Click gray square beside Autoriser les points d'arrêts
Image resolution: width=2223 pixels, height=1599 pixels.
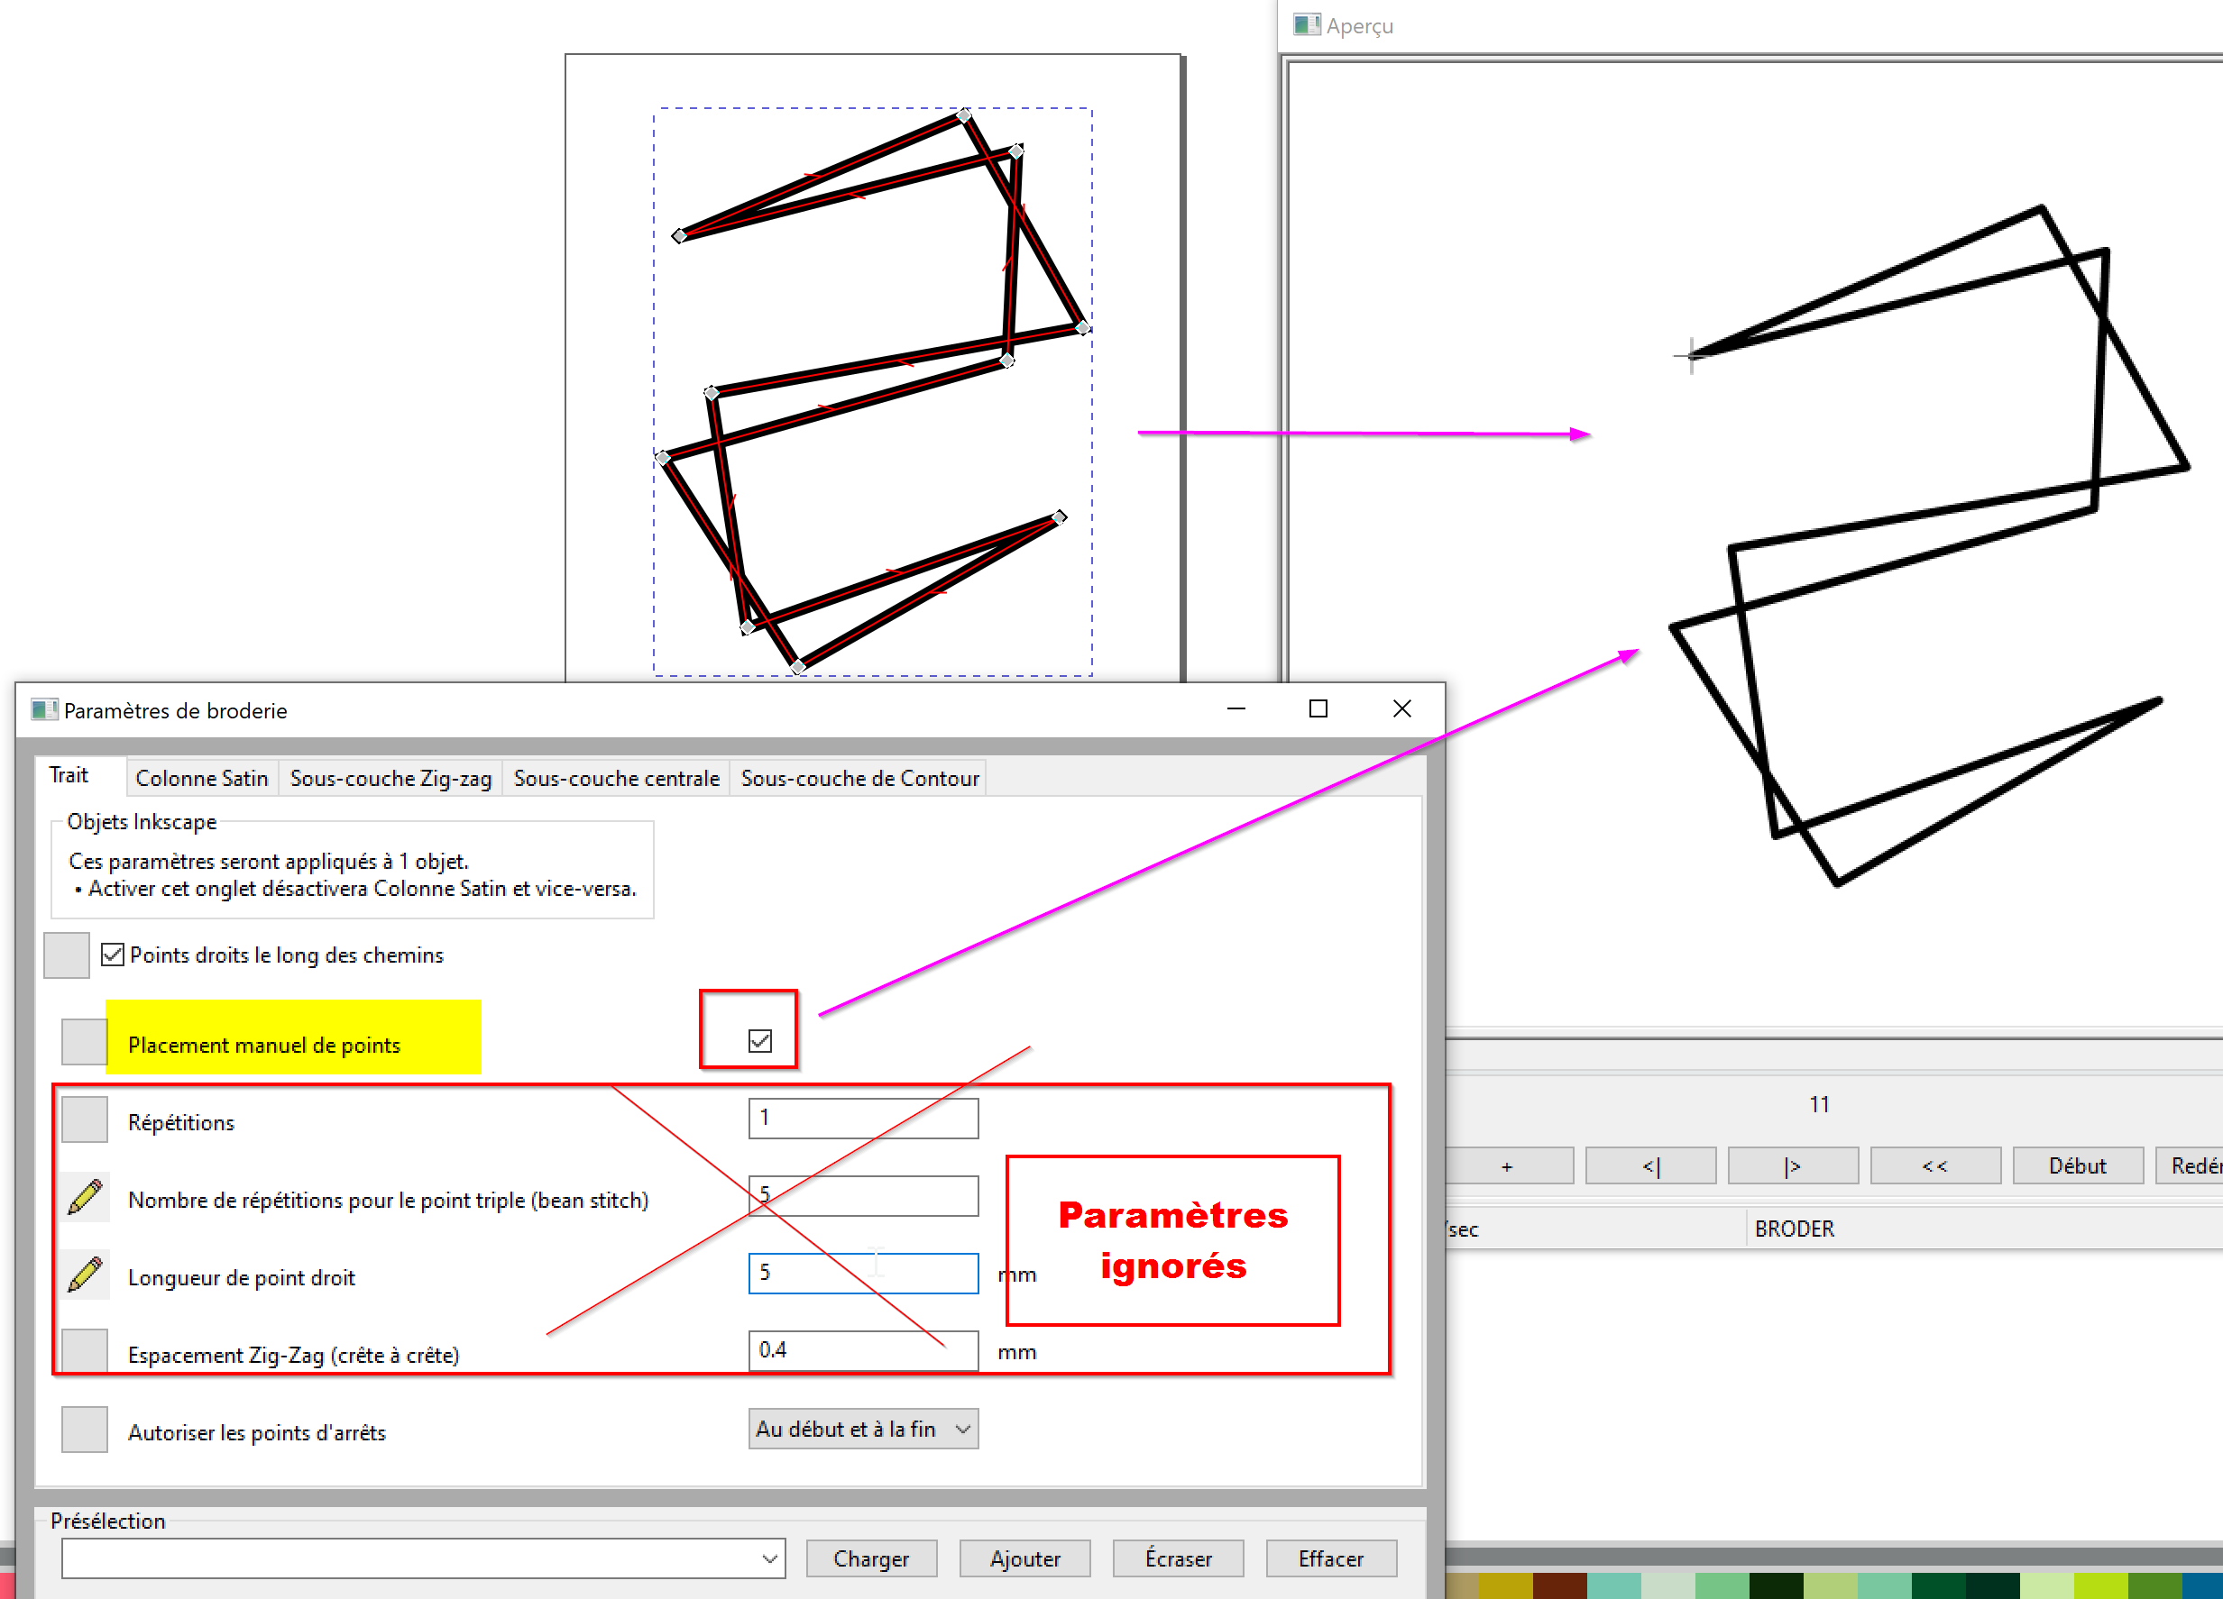84,1430
